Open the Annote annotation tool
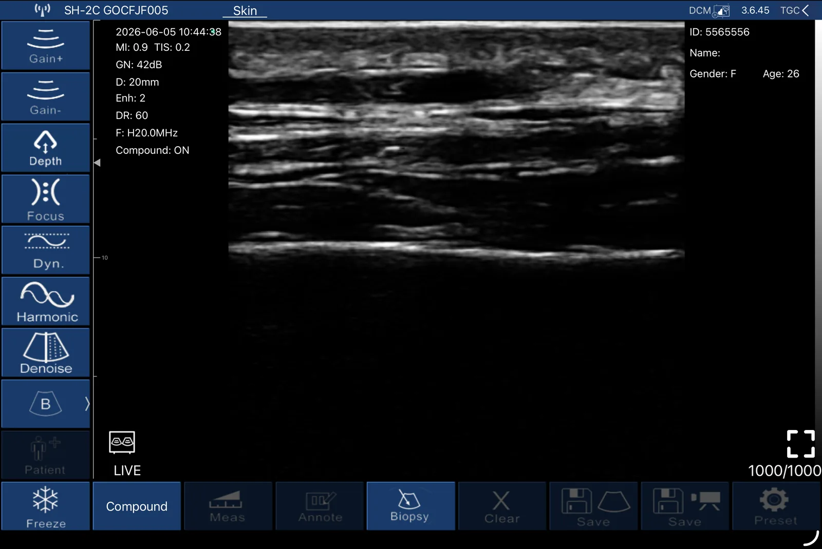 [320, 506]
